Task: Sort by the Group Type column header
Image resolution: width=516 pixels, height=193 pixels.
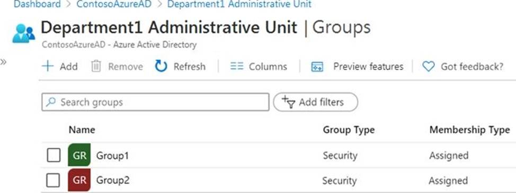Action: click(349, 130)
